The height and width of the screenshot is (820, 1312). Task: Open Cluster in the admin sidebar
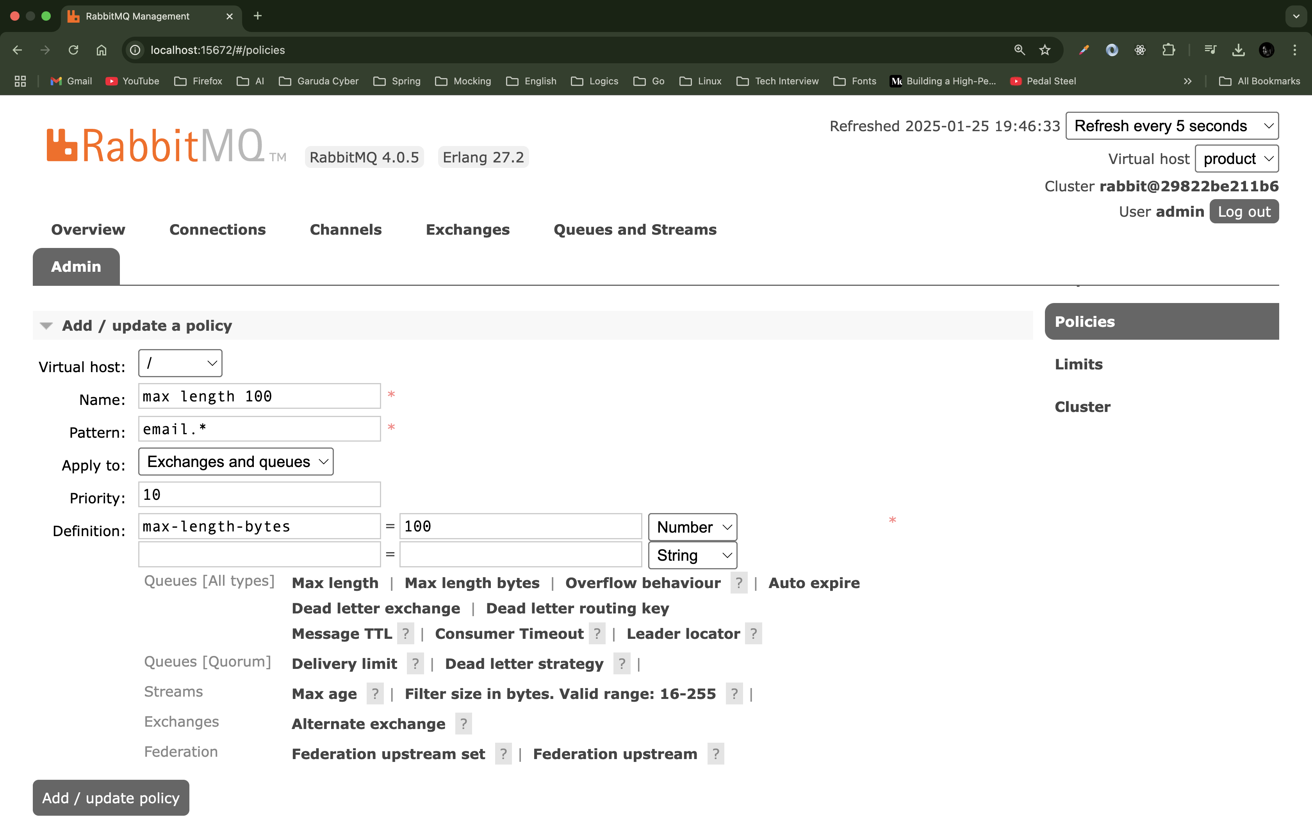(x=1083, y=407)
